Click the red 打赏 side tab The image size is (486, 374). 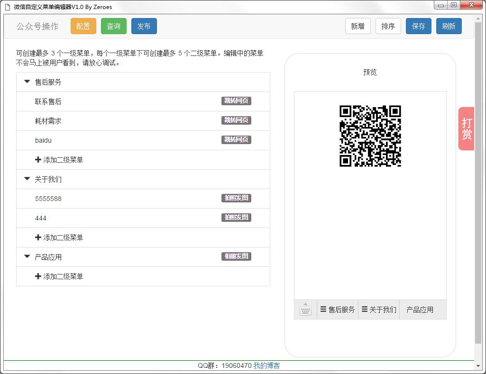(466, 128)
